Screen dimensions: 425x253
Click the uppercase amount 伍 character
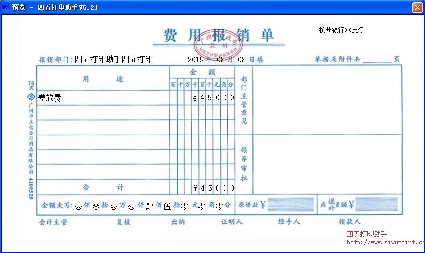pyautogui.click(x=167, y=207)
